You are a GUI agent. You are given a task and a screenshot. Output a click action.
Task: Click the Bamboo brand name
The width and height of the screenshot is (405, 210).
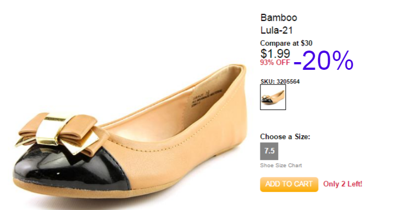[279, 18]
